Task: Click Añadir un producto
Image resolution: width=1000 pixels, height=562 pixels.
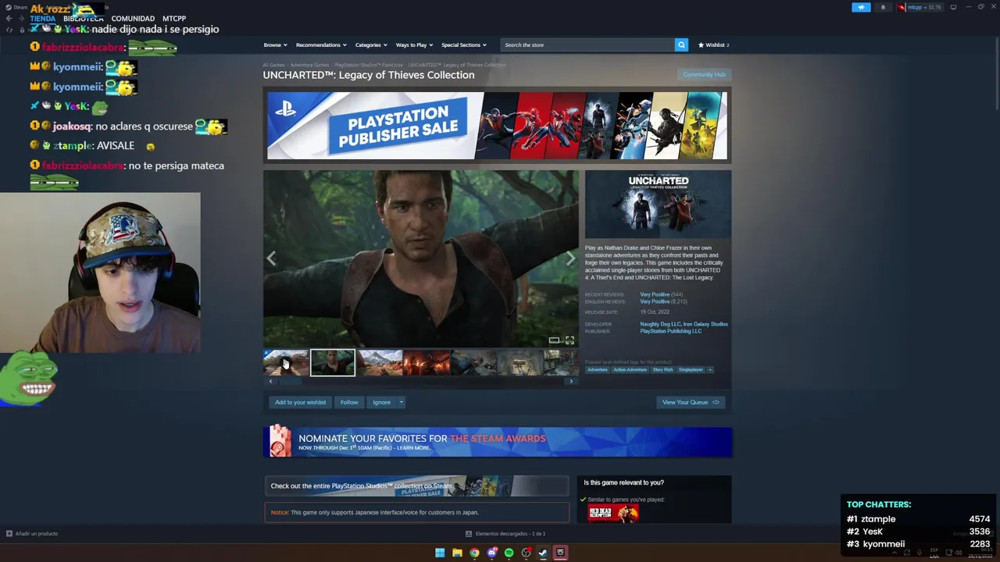Action: pyautogui.click(x=37, y=534)
